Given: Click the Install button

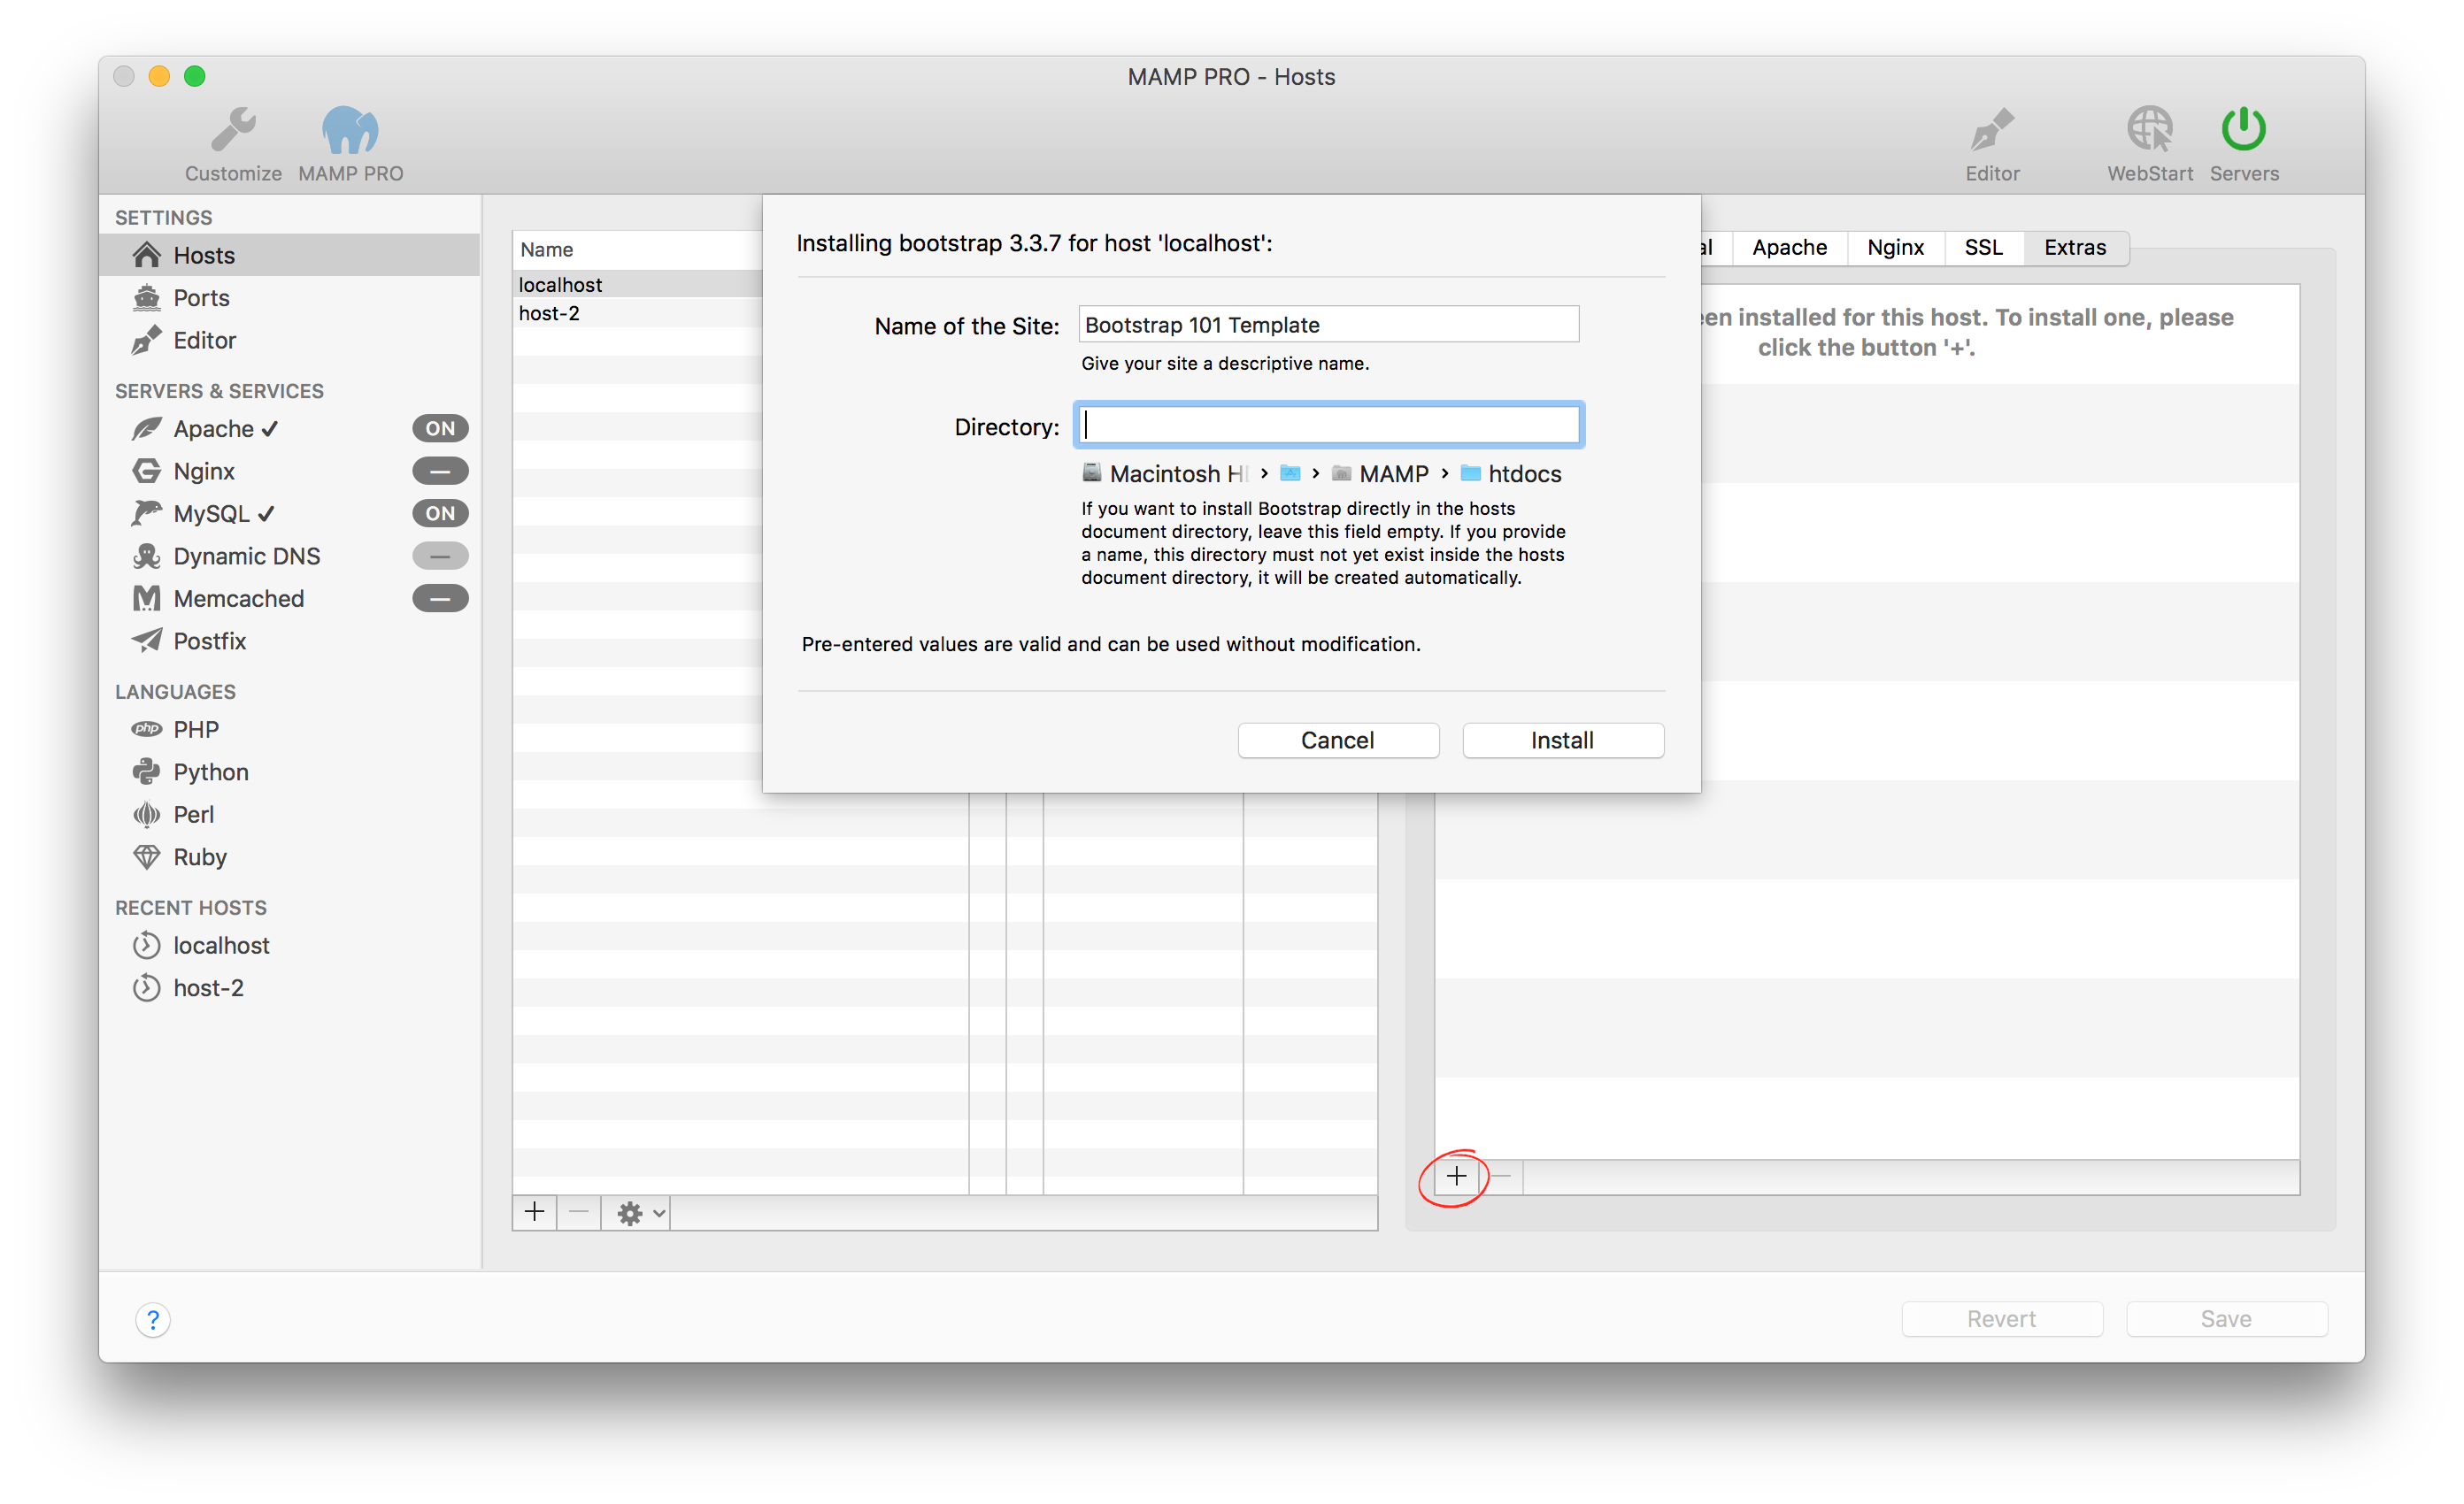Looking at the screenshot, I should coord(1562,740).
